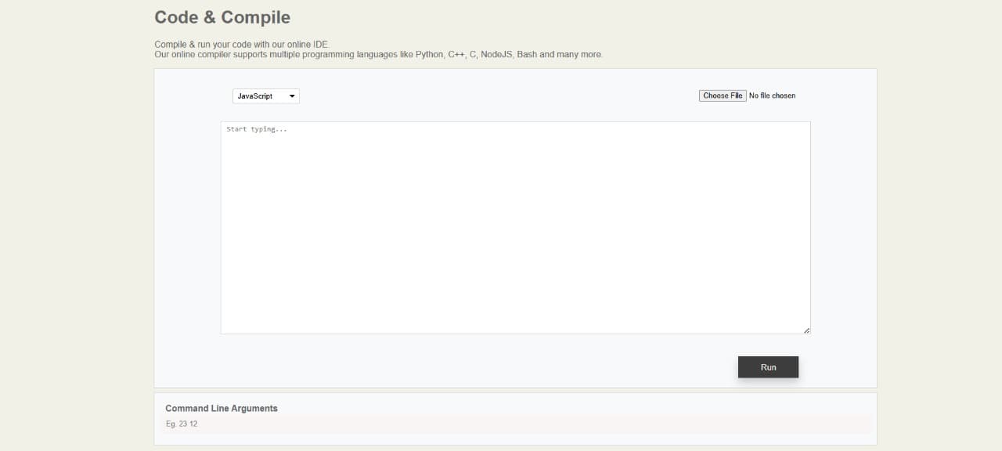
Task: Select a different language from the combo box
Action: (x=265, y=96)
